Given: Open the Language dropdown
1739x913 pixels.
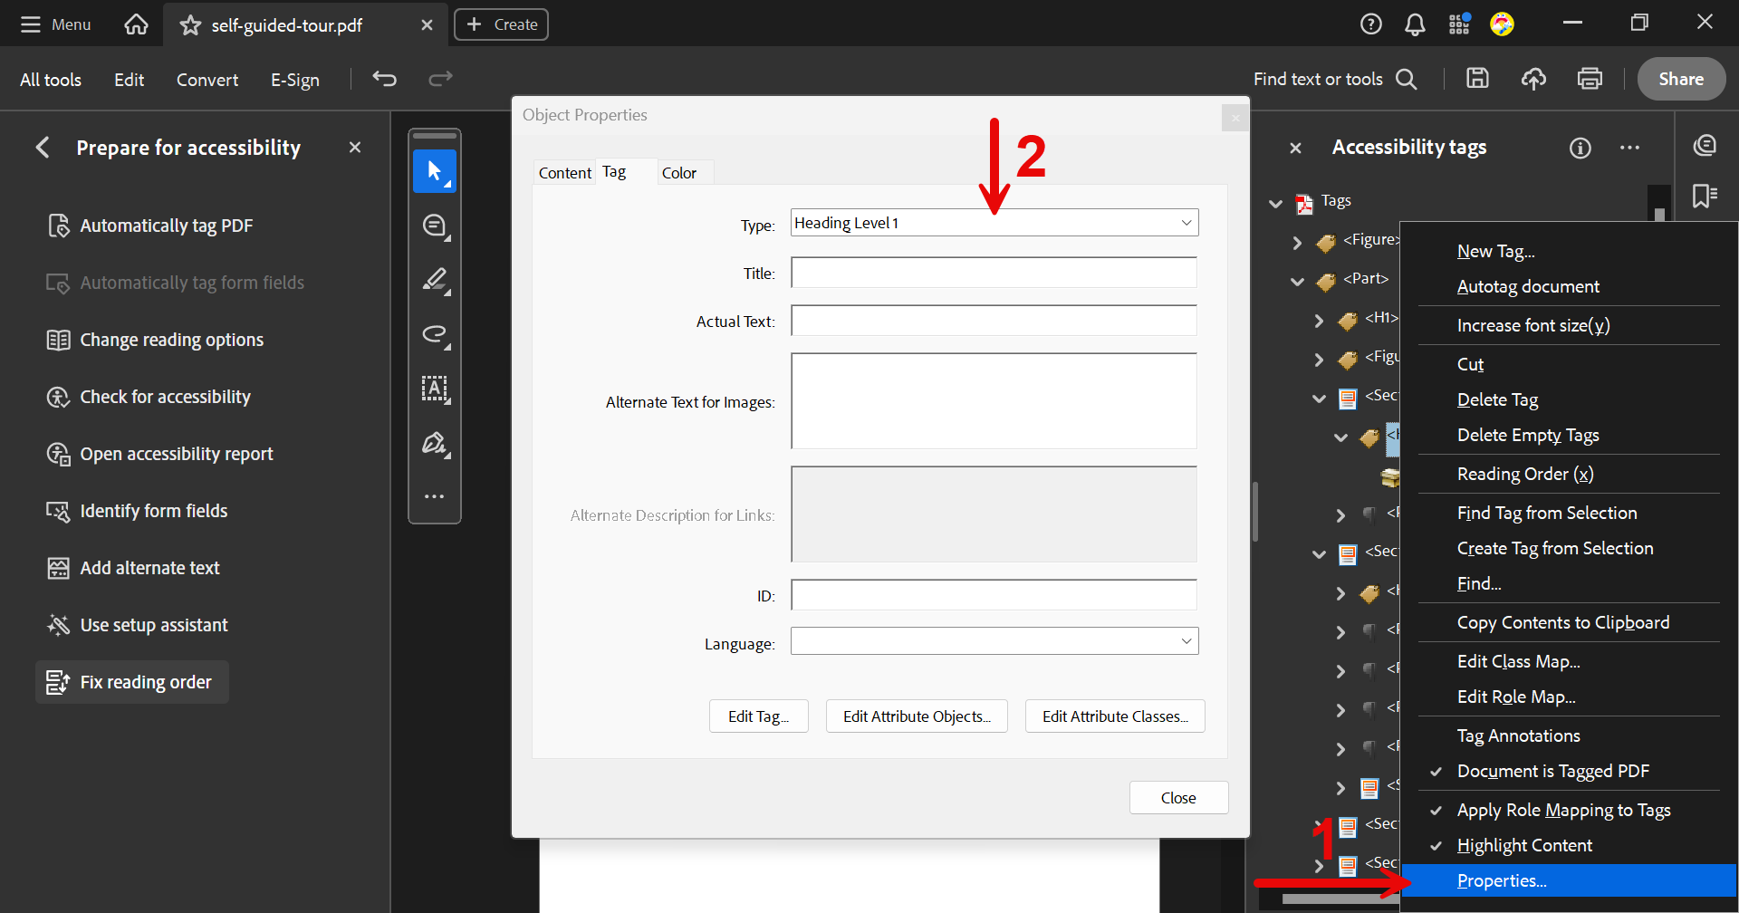Looking at the screenshot, I should (994, 641).
